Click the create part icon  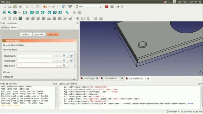coord(74,12)
